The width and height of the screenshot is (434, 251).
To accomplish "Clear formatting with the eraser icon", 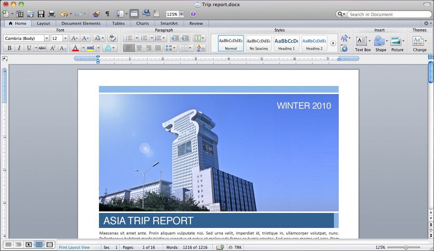I will click(x=113, y=38).
